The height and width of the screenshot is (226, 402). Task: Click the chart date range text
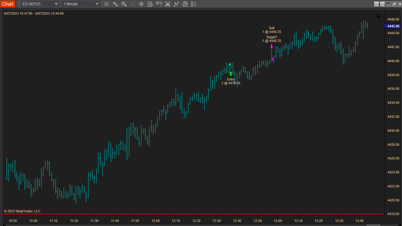[x=34, y=13]
